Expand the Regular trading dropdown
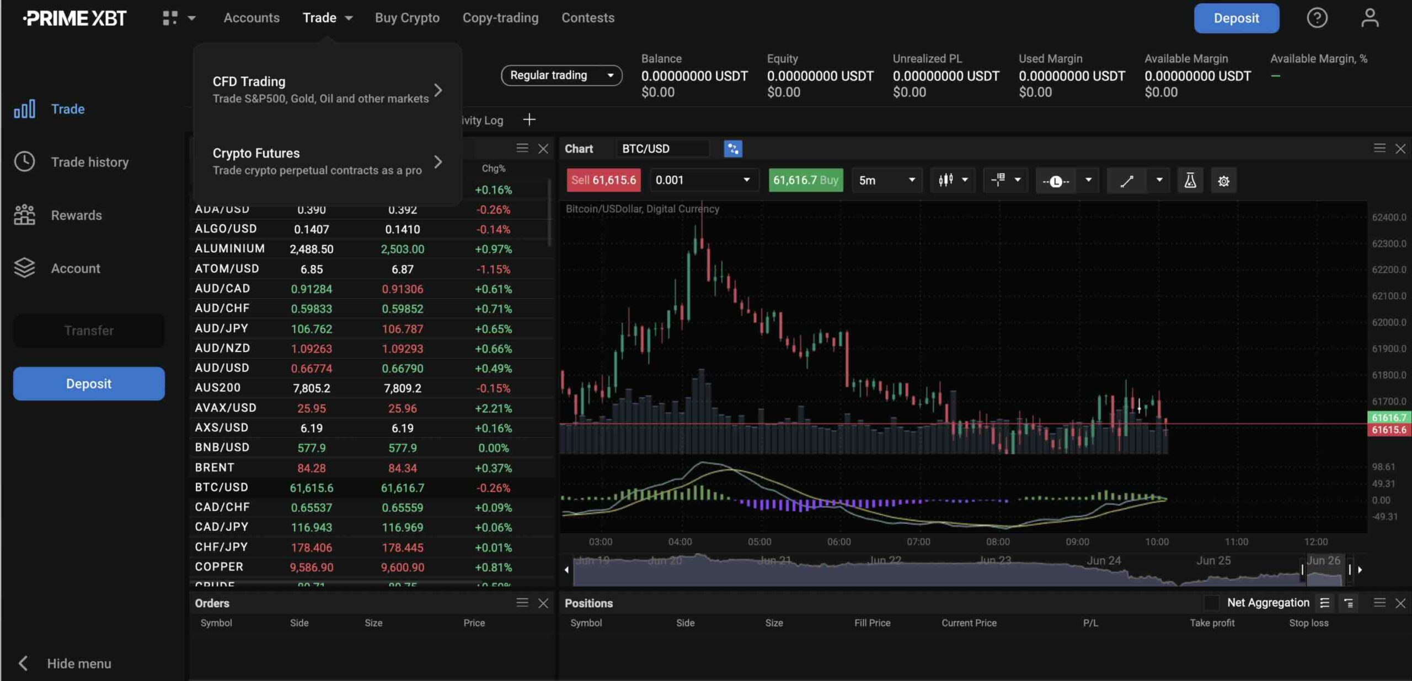This screenshot has width=1412, height=681. (561, 75)
